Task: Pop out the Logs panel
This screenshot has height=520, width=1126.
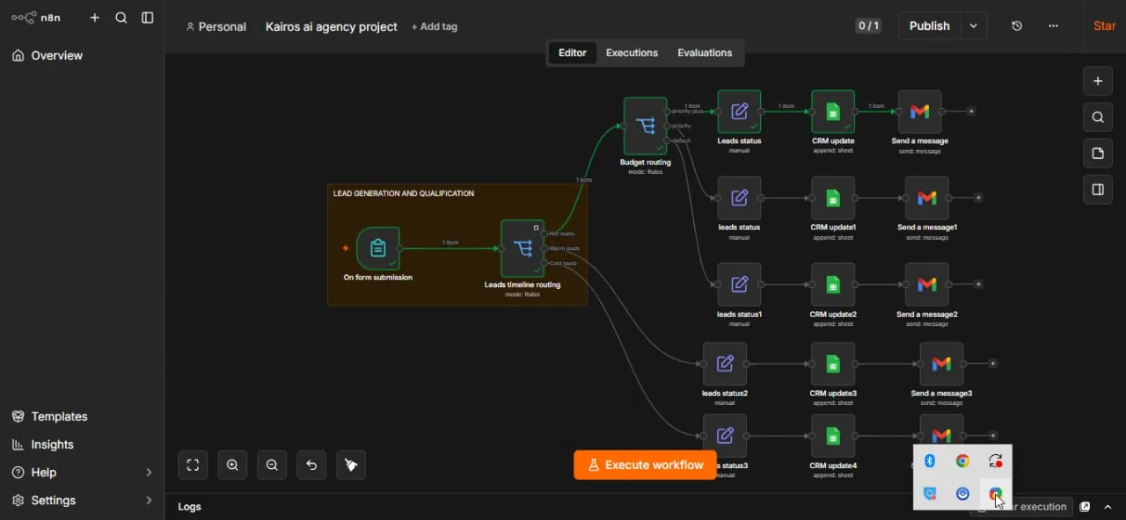Action: [1085, 507]
